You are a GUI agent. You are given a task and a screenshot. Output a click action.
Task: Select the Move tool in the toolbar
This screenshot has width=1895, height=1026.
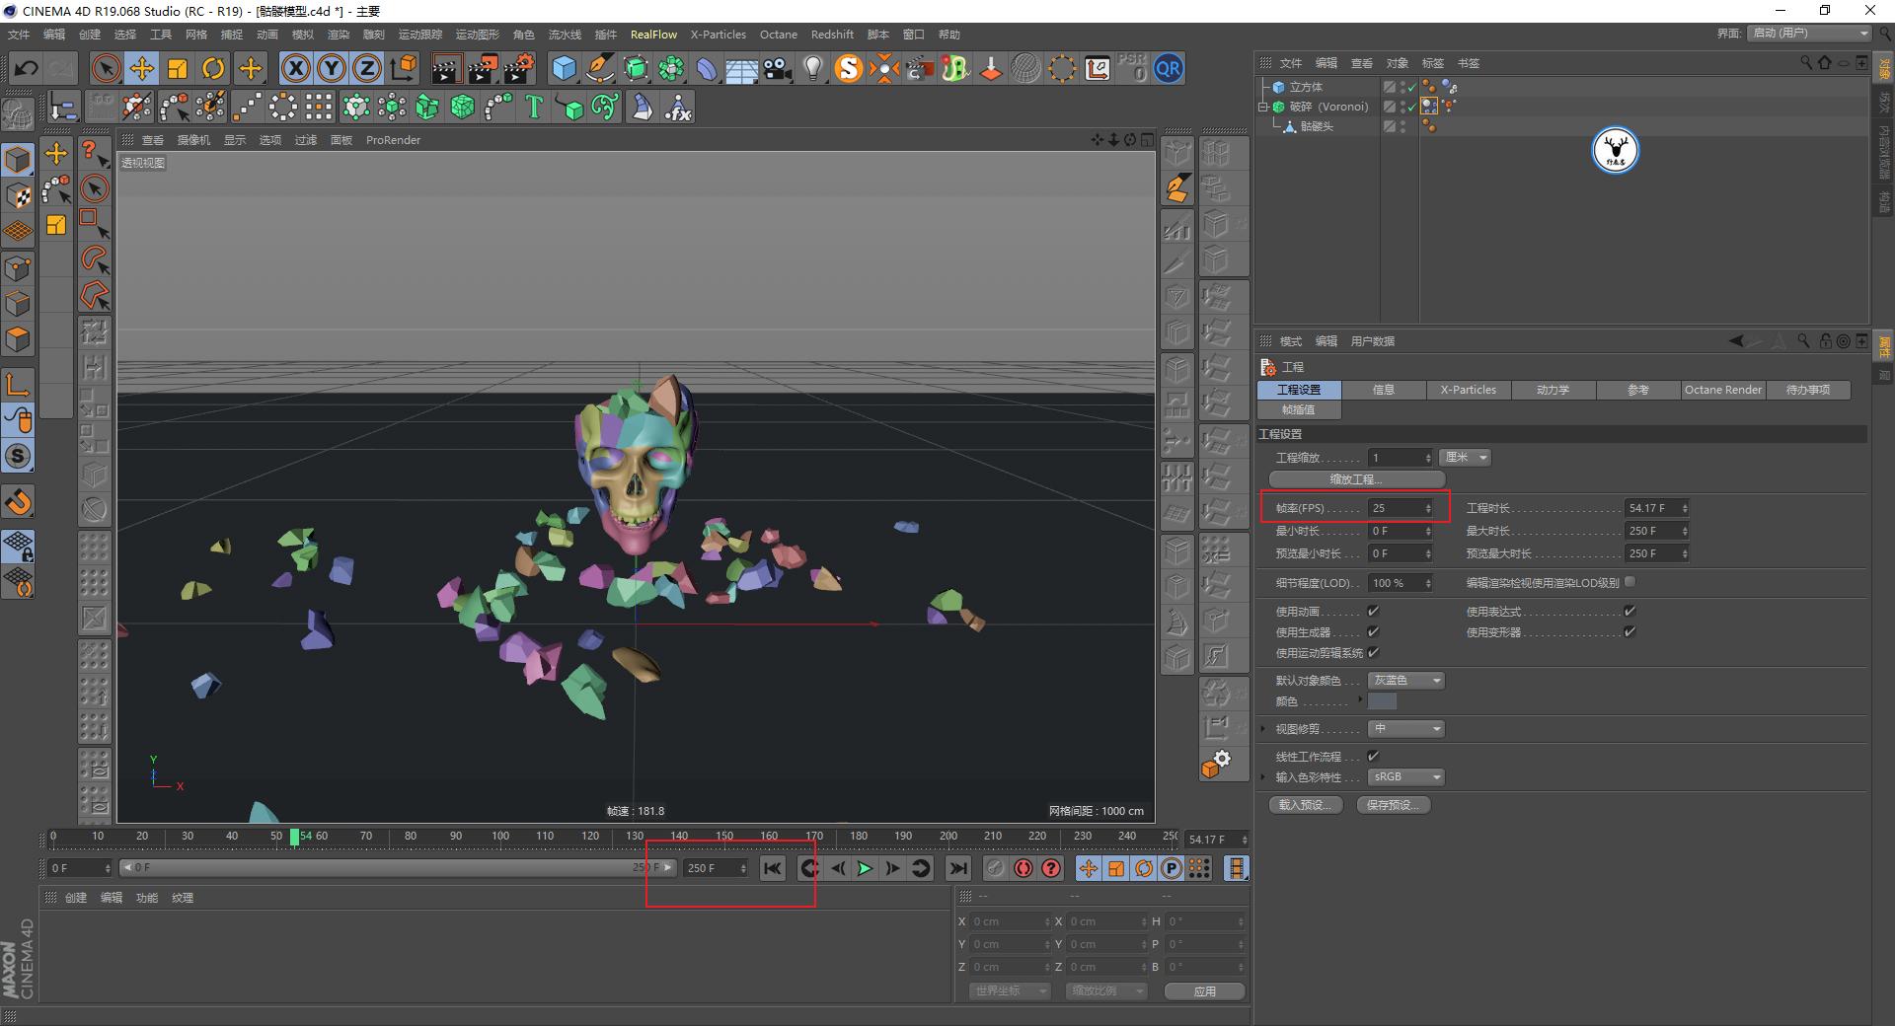pos(141,68)
